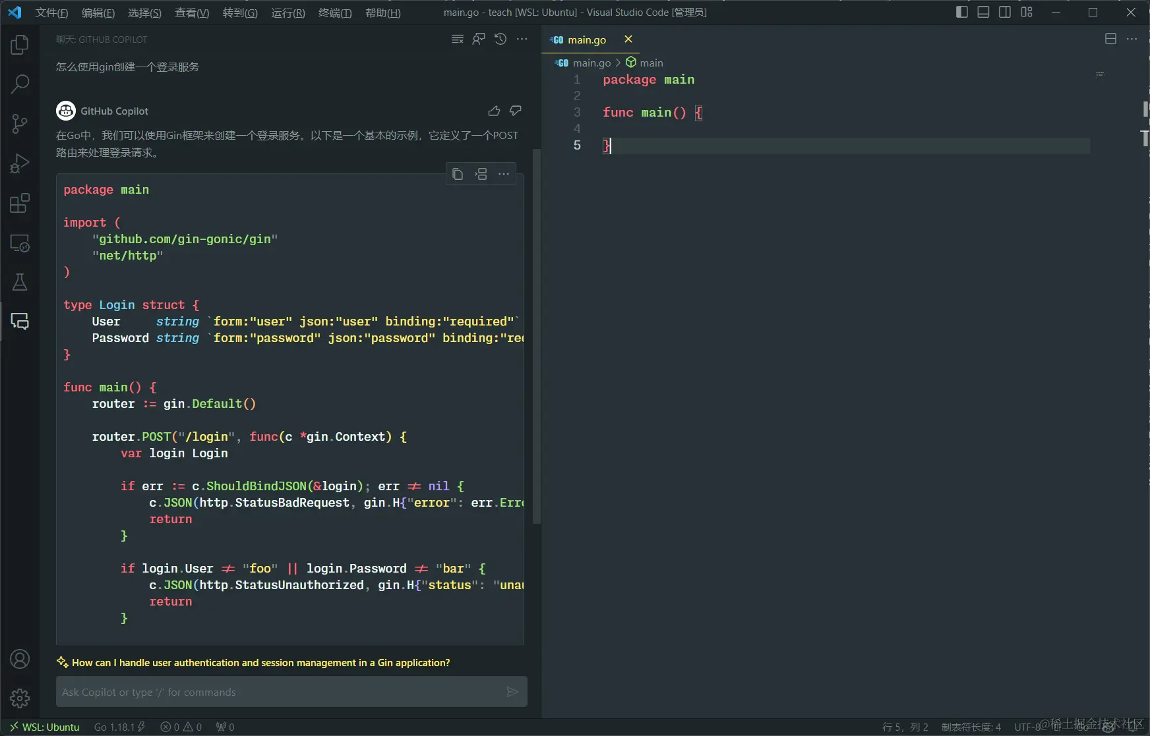Open the forwarded ports status item

pos(226,727)
